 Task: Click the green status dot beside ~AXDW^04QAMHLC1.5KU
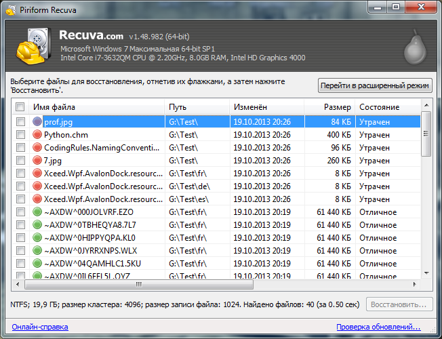pyautogui.click(x=37, y=264)
